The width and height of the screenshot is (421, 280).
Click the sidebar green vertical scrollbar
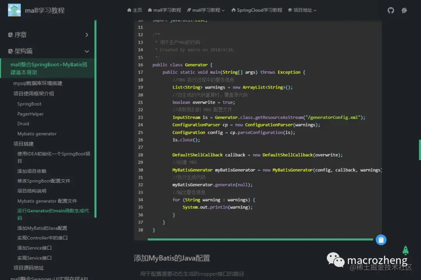coord(96,119)
